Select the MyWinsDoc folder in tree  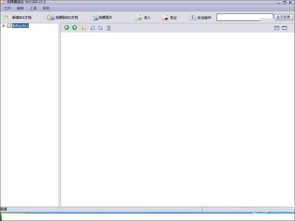pyautogui.click(x=21, y=25)
